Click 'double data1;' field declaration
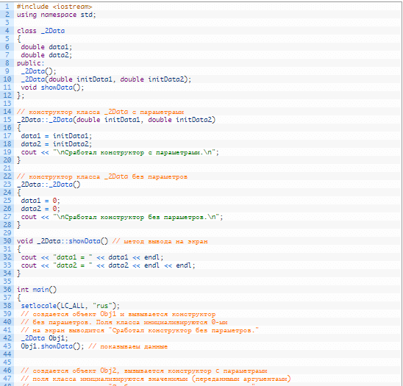 [46, 47]
